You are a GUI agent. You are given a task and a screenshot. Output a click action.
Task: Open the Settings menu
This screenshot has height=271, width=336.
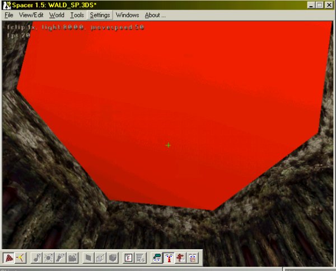(100, 15)
